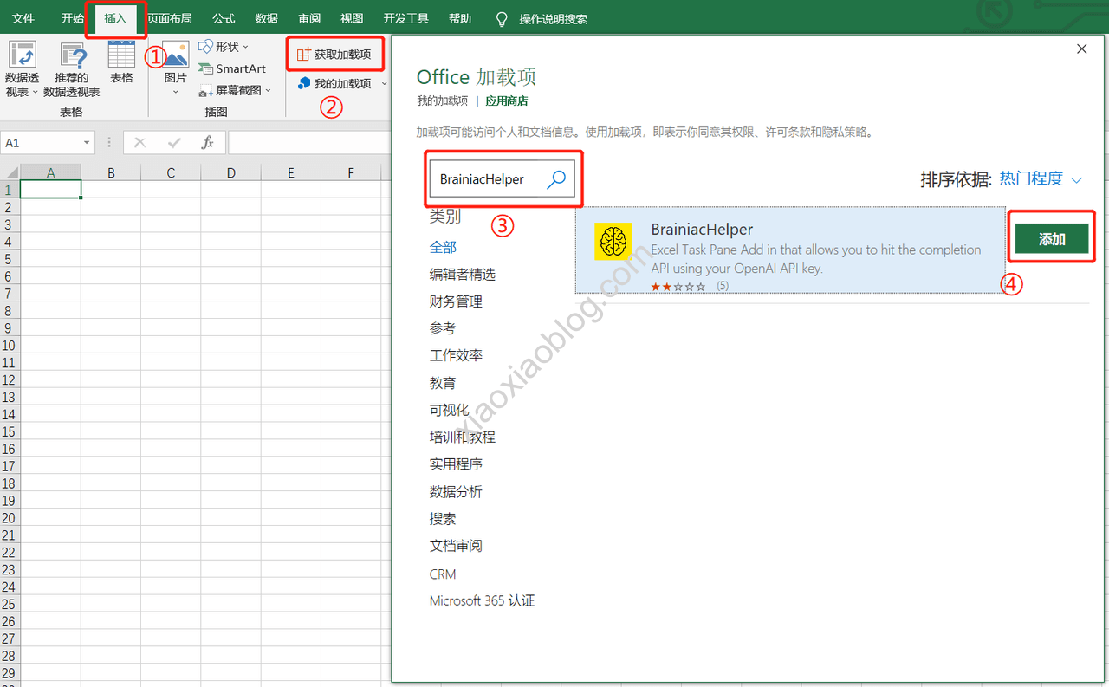Select the 文档审阅 category
The height and width of the screenshot is (687, 1109).
coord(456,546)
